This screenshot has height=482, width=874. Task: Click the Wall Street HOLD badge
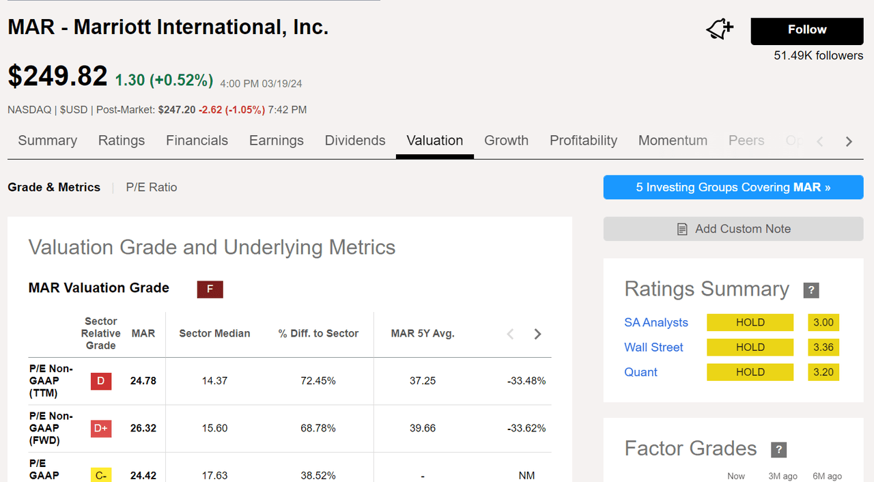tap(750, 347)
